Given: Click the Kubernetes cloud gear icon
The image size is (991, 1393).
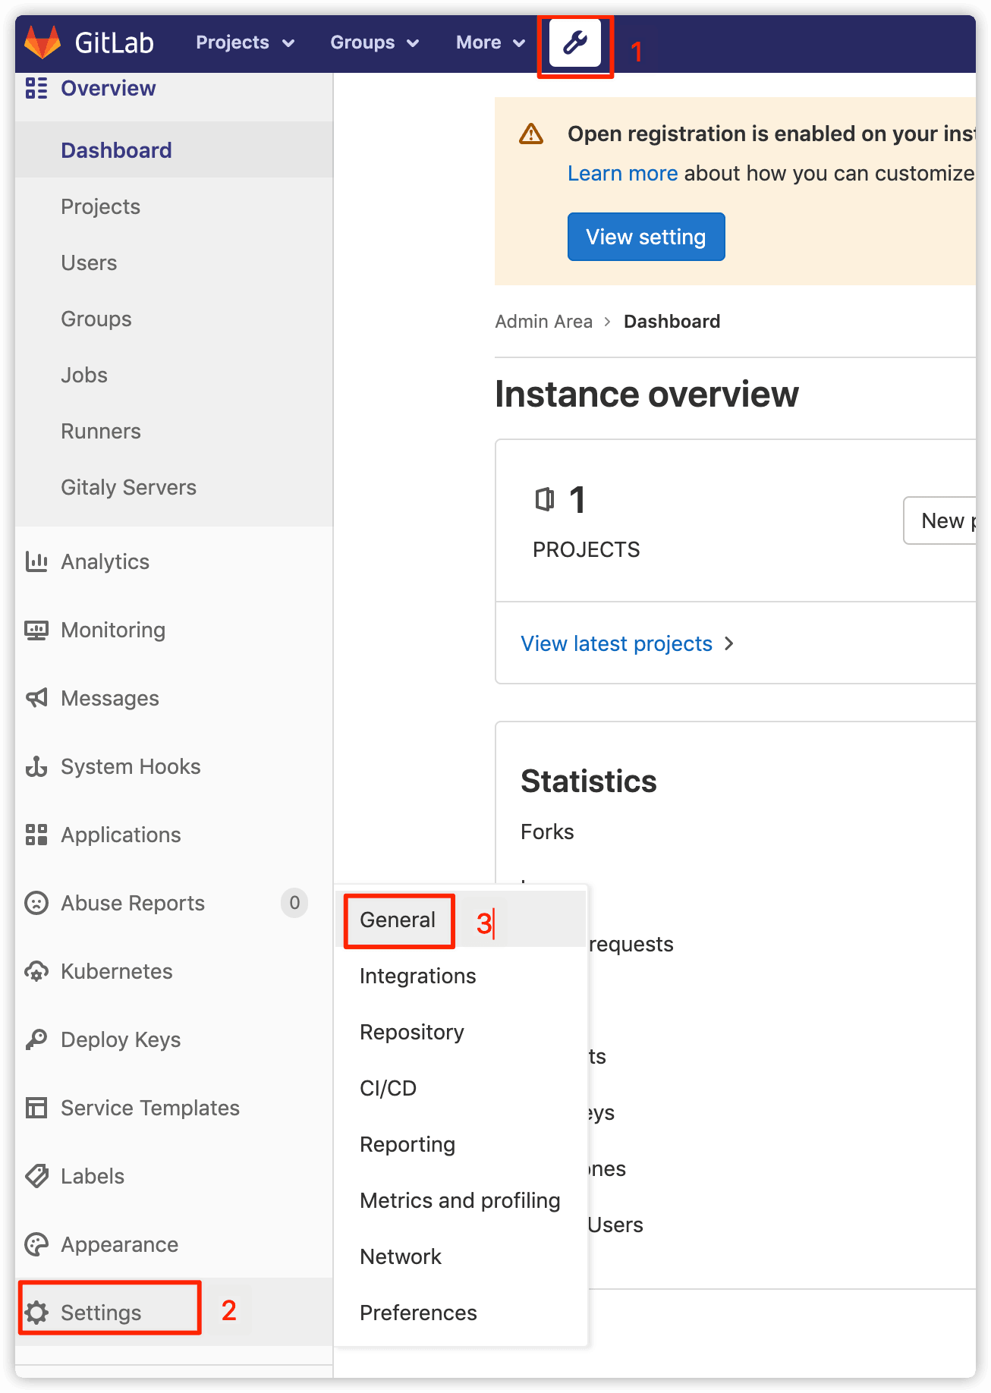Looking at the screenshot, I should pyautogui.click(x=36, y=971).
